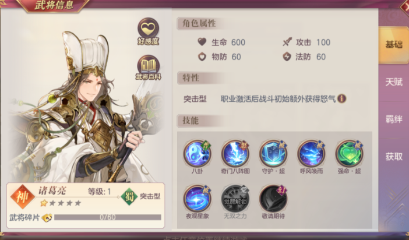Switch to the 基础 tab
This screenshot has height=240, width=409.
[x=394, y=45]
